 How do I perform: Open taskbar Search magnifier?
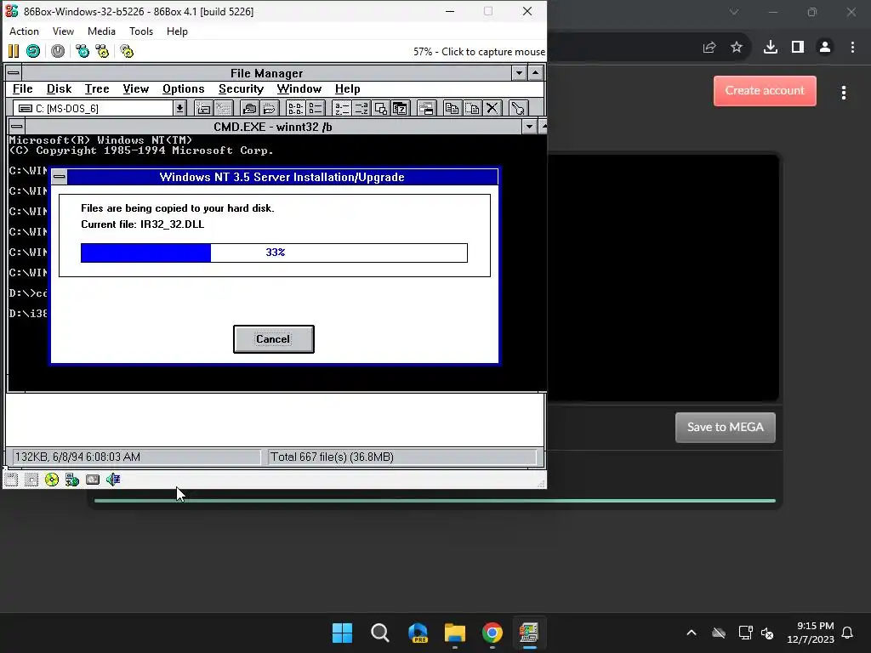point(380,633)
